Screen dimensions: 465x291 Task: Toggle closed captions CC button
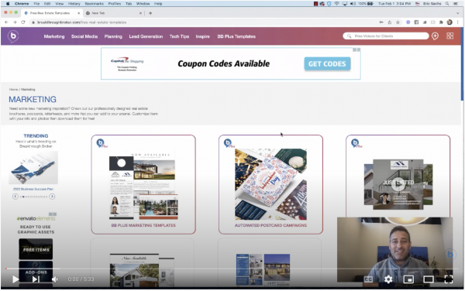point(368,279)
